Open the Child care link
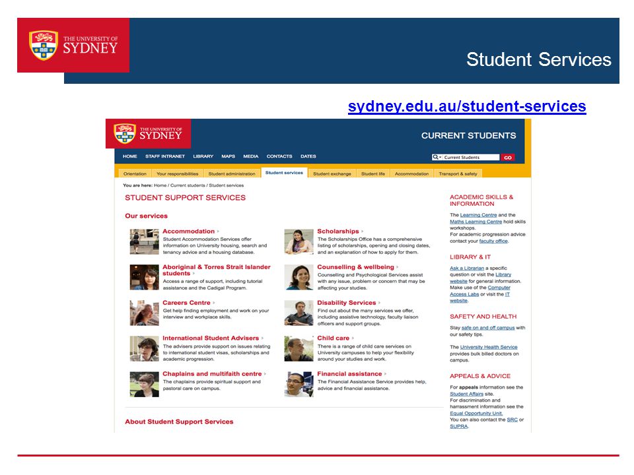This screenshot has height=475, width=634. pos(333,338)
